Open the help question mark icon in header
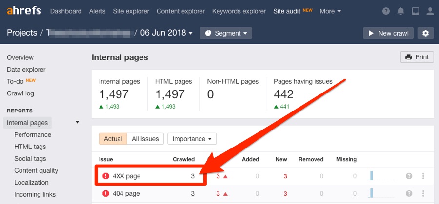 [386, 11]
